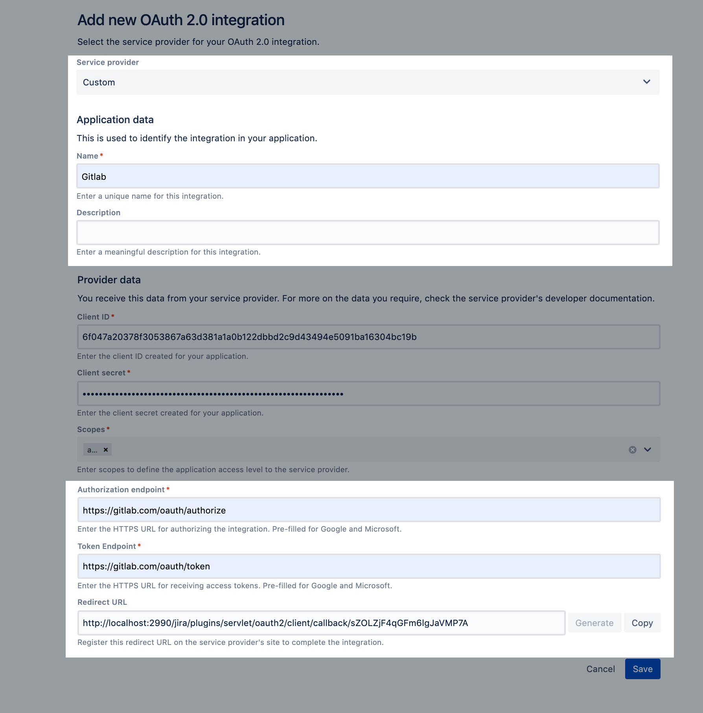Save the OAuth 2.0 integration

coord(642,669)
